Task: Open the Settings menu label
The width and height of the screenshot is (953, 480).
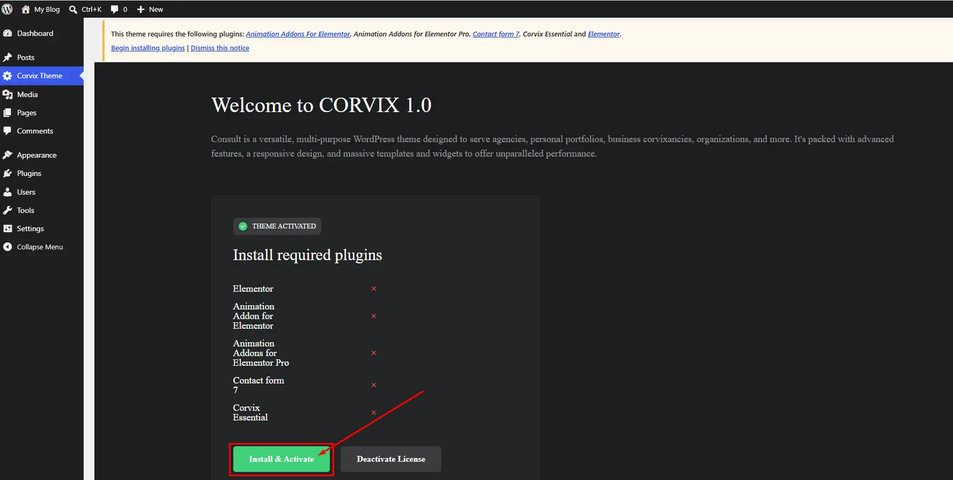Action: [x=31, y=228]
